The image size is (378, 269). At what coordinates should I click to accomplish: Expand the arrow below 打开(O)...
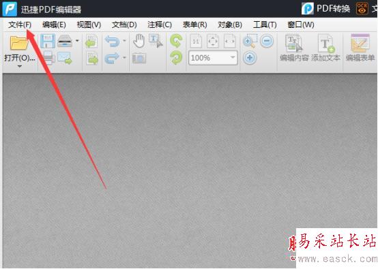(x=20, y=67)
